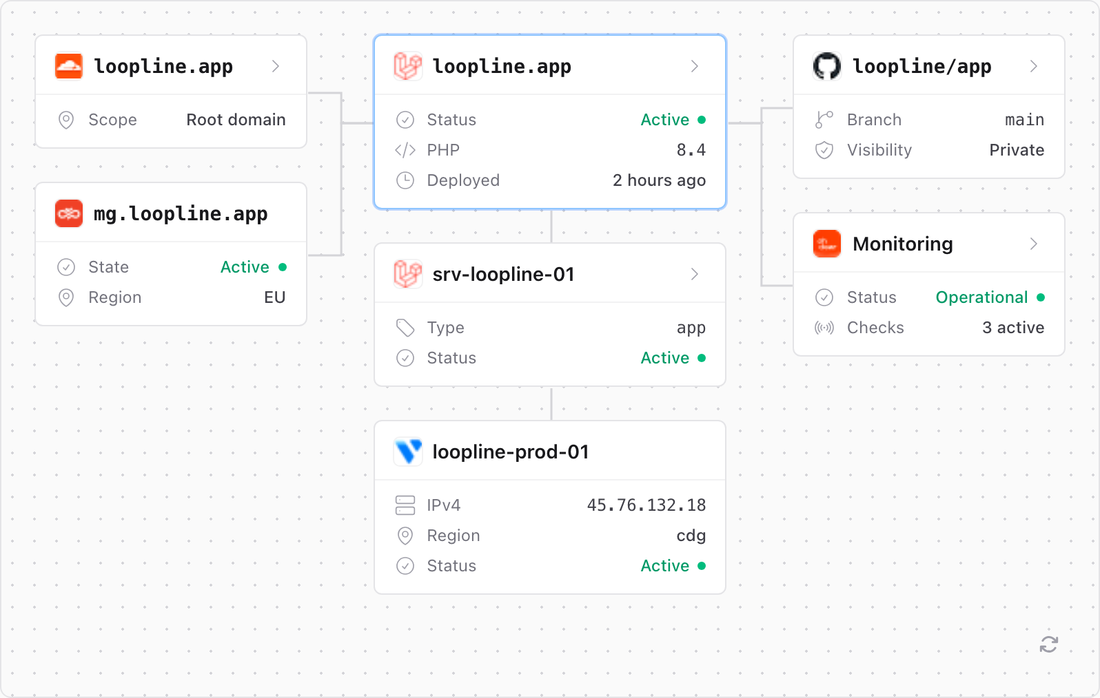Click the 'Type' row label
Viewport: 1100px width, 698px height.
pos(445,328)
